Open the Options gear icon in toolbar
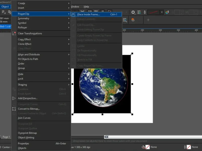The width and height of the screenshot is (202, 151). [x=133, y=12]
